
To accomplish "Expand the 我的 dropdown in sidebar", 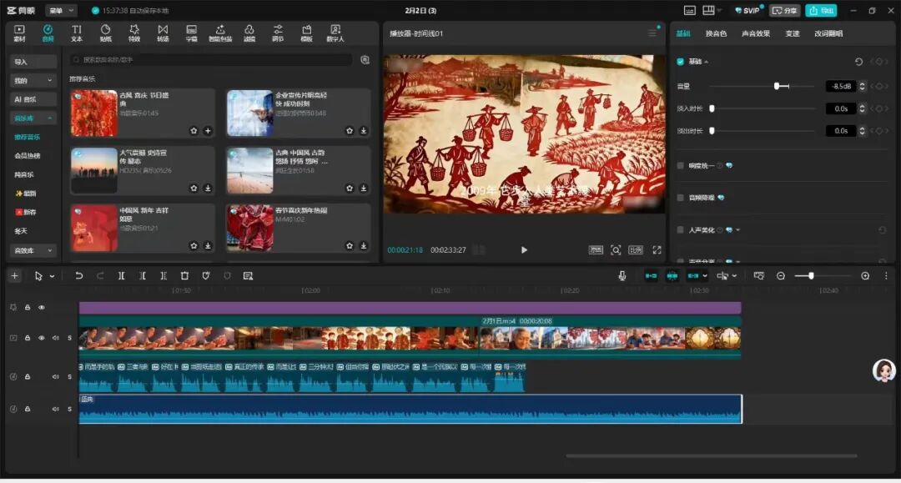I will tap(33, 81).
